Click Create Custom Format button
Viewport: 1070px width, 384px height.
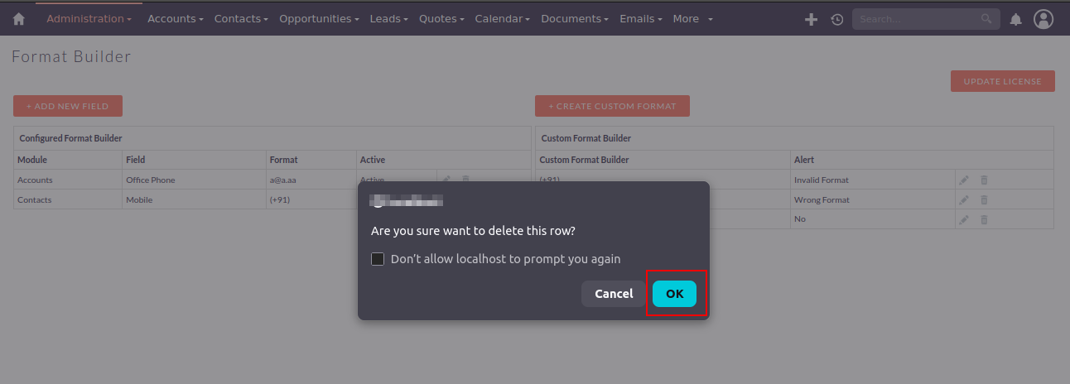(612, 106)
